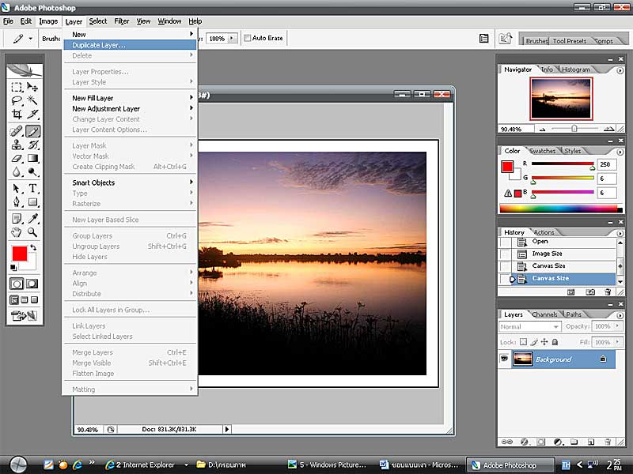633x474 pixels.
Task: Select the Healing Brush tool
Action: (17, 131)
